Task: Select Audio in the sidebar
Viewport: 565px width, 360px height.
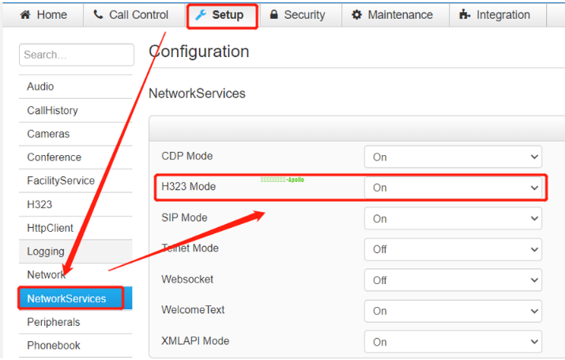Action: [x=40, y=86]
